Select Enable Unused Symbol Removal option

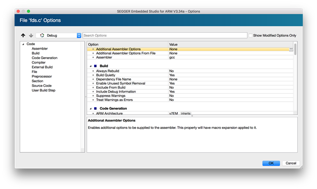pos(190,83)
